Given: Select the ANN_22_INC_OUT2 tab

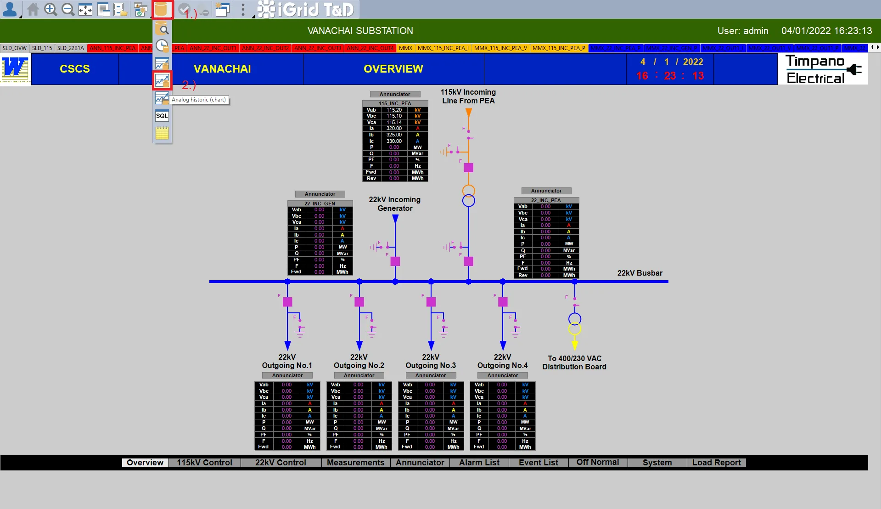Looking at the screenshot, I should (x=265, y=48).
